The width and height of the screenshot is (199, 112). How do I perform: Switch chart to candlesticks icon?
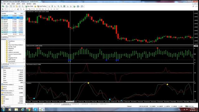click(52, 6)
